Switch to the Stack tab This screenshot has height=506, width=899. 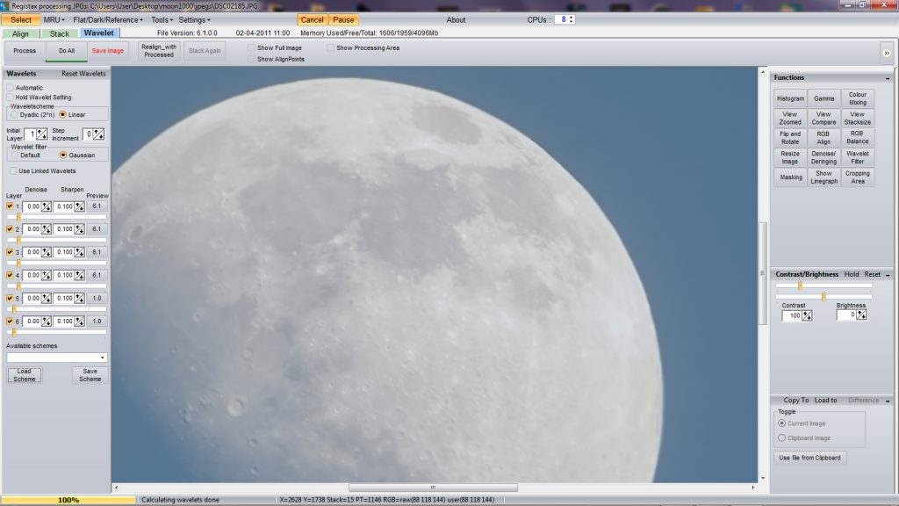pyautogui.click(x=60, y=34)
